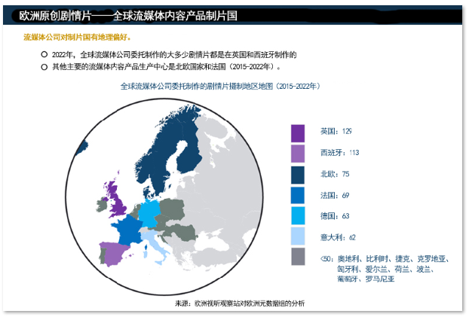Click the cyan Germany legend swatch
Screen dimensions: 469x323
(299, 216)
